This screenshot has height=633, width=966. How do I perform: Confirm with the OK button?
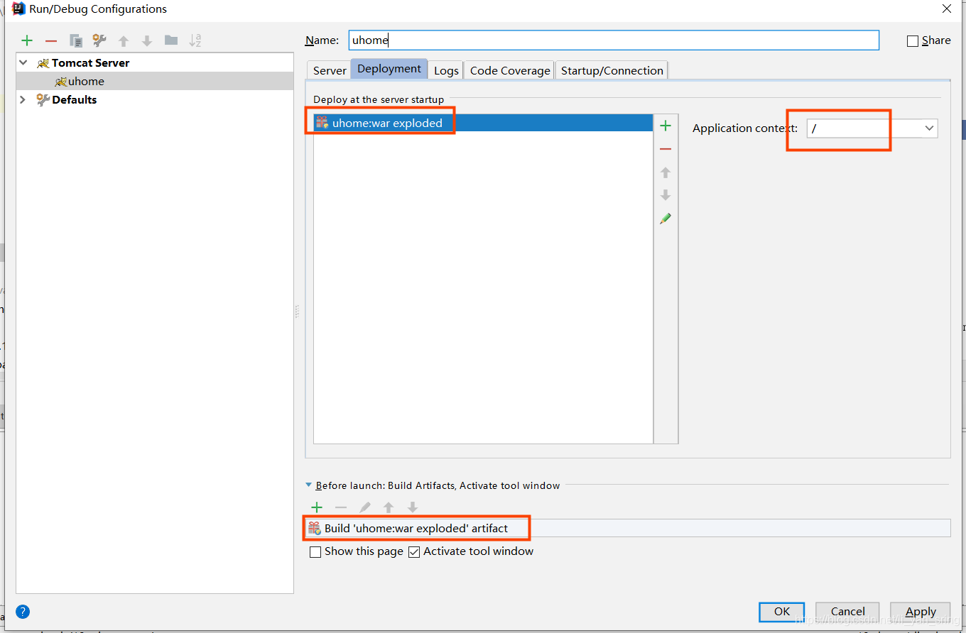782,612
